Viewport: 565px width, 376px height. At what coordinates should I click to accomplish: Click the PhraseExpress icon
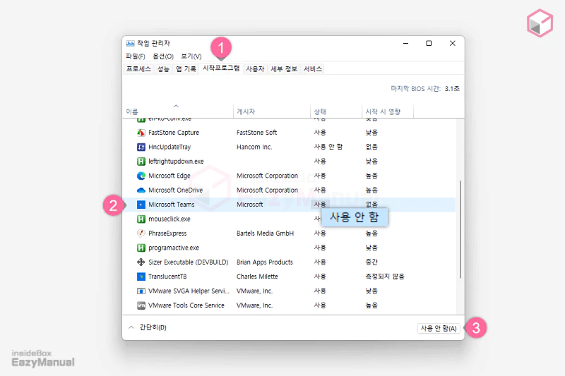(x=141, y=234)
